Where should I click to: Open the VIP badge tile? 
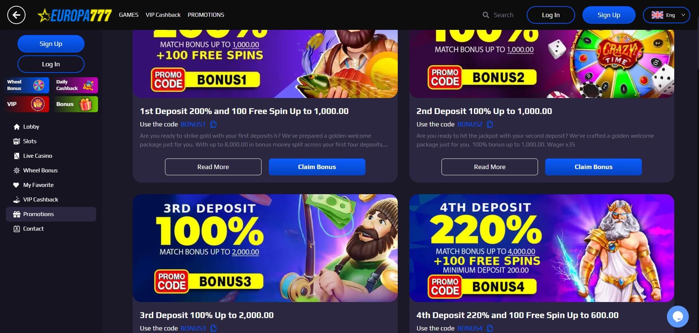point(27,104)
